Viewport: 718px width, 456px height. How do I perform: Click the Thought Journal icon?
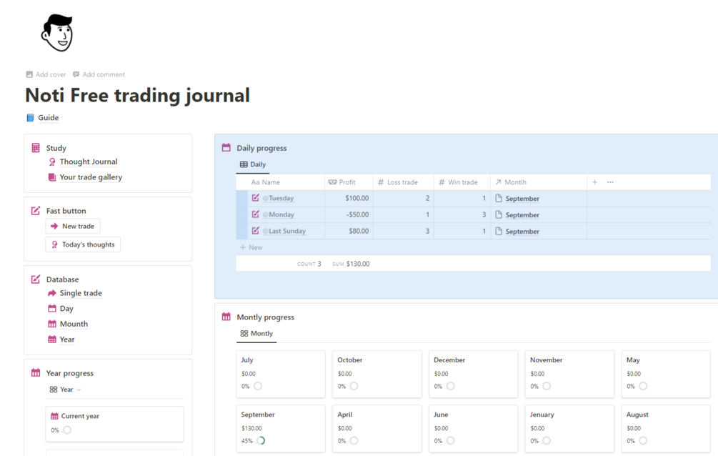tap(52, 162)
